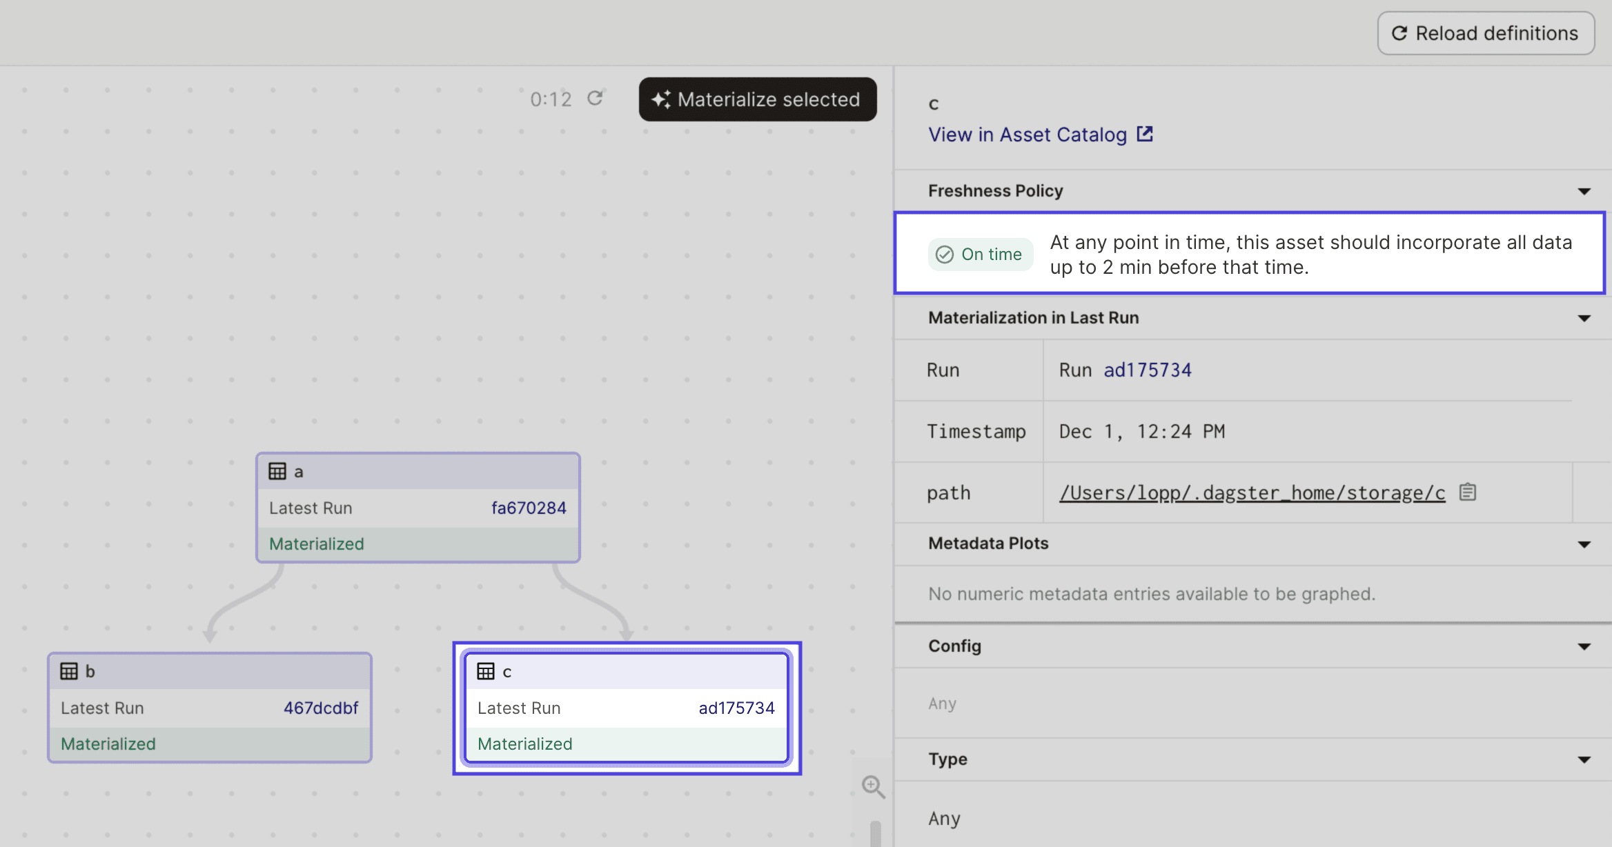Click the asset name c in details panel

pyautogui.click(x=934, y=104)
